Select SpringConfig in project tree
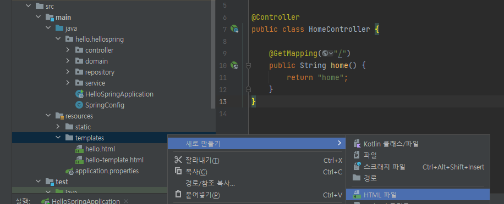 pos(105,105)
